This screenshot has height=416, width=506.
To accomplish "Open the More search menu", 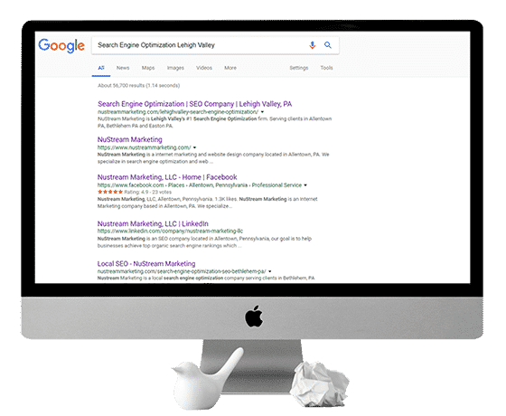I will (230, 68).
